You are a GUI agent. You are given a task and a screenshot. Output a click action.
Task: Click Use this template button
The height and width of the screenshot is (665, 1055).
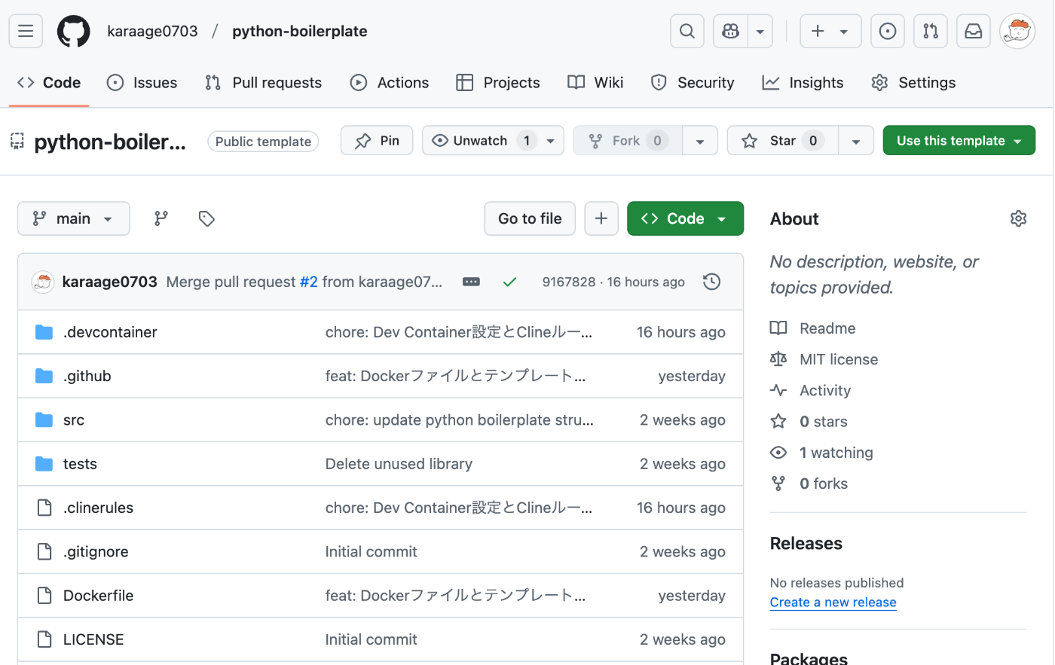pyautogui.click(x=959, y=141)
